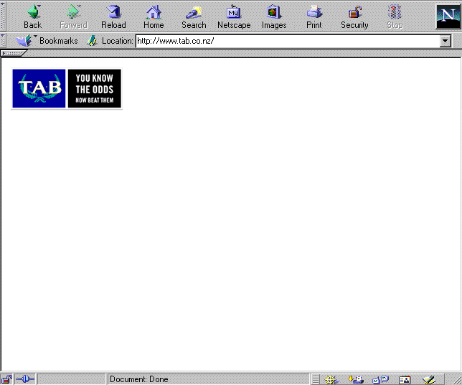
Task: Load page images with the Images button
Action: tap(273, 16)
